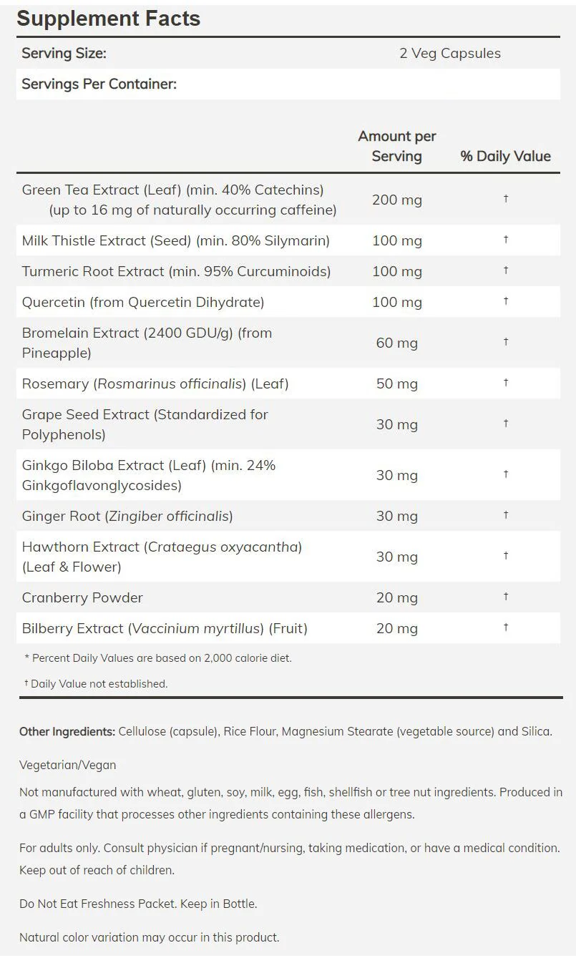Click the 200 mg amount for Green Tea
This screenshot has width=576, height=958.
tap(397, 200)
